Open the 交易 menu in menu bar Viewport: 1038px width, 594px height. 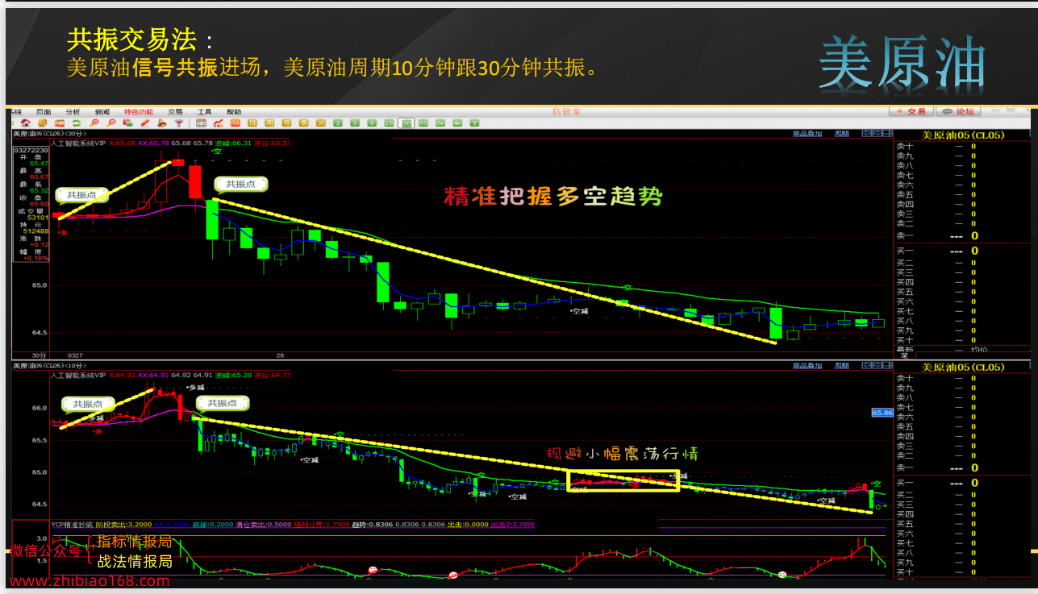click(175, 112)
